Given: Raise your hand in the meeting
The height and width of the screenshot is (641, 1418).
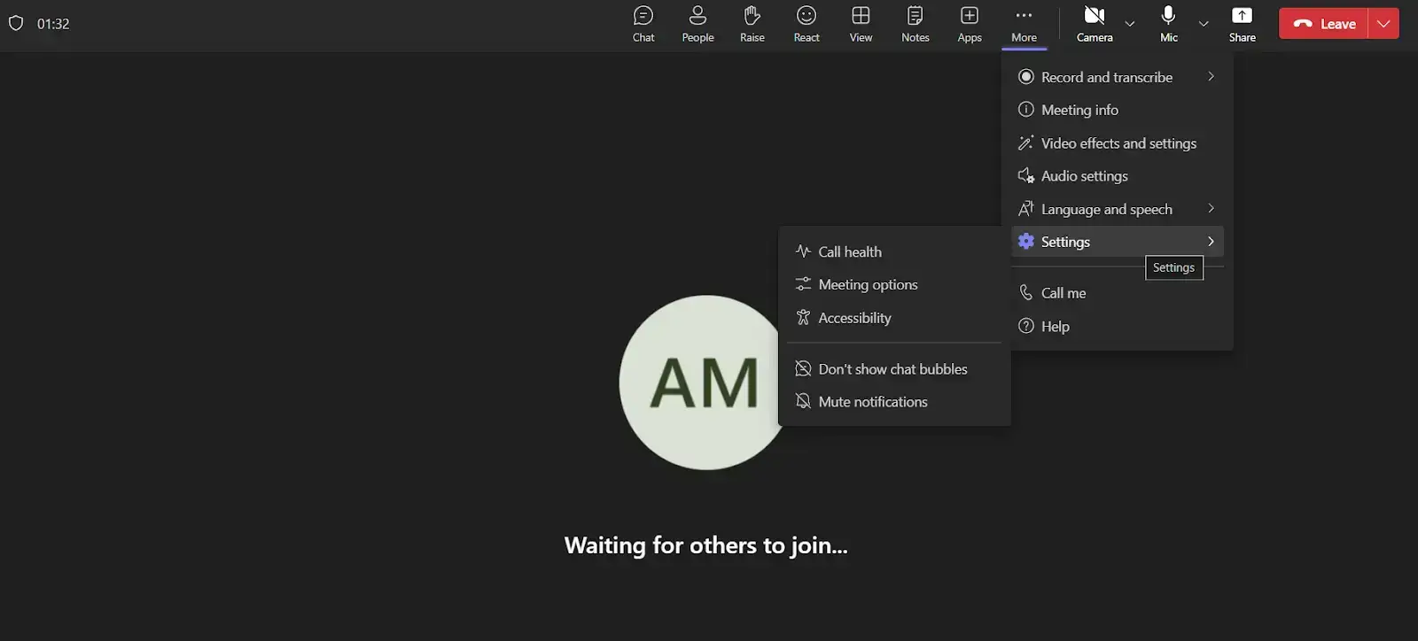Looking at the screenshot, I should coord(752,24).
